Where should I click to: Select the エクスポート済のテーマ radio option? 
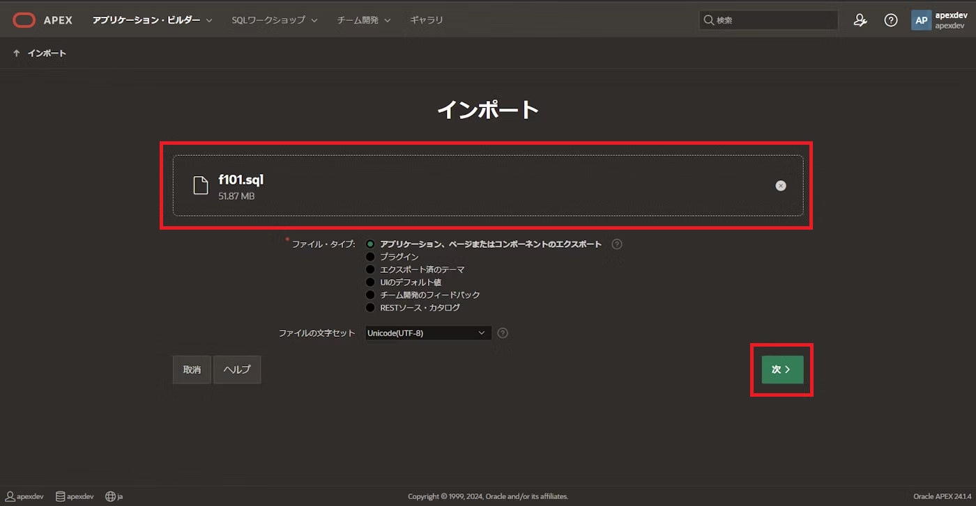(x=370, y=269)
